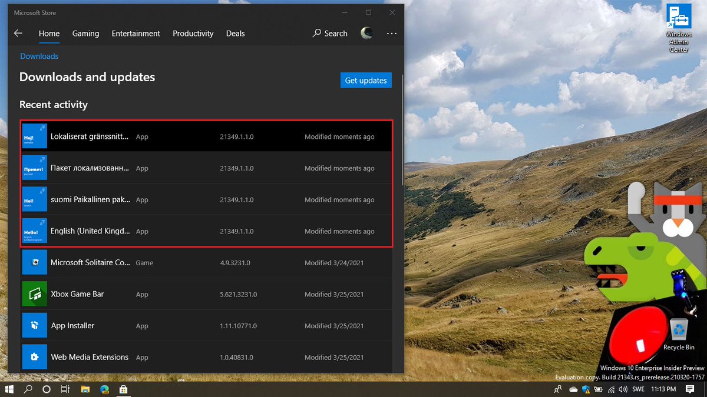Click the Russian Привет language pack icon

click(34, 168)
